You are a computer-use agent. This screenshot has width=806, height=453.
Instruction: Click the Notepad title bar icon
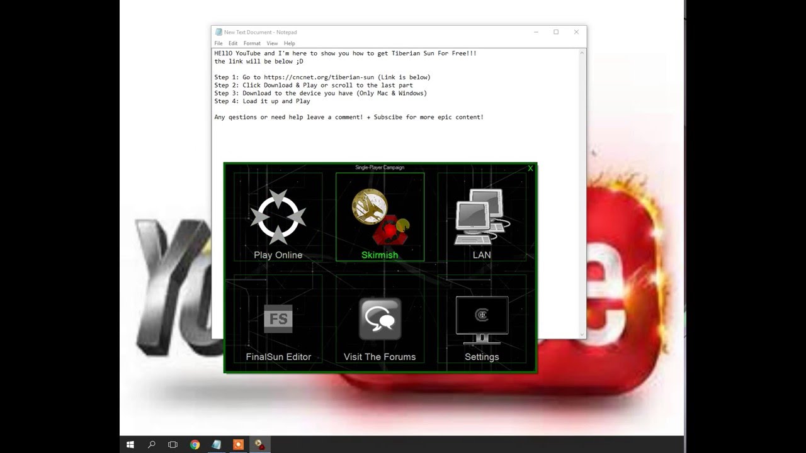click(x=219, y=32)
